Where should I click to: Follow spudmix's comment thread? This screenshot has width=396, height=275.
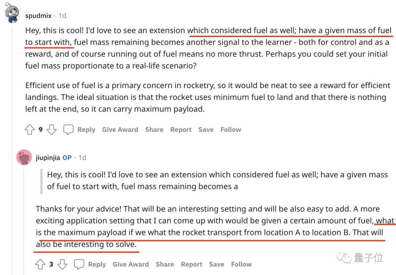pyautogui.click(x=231, y=130)
